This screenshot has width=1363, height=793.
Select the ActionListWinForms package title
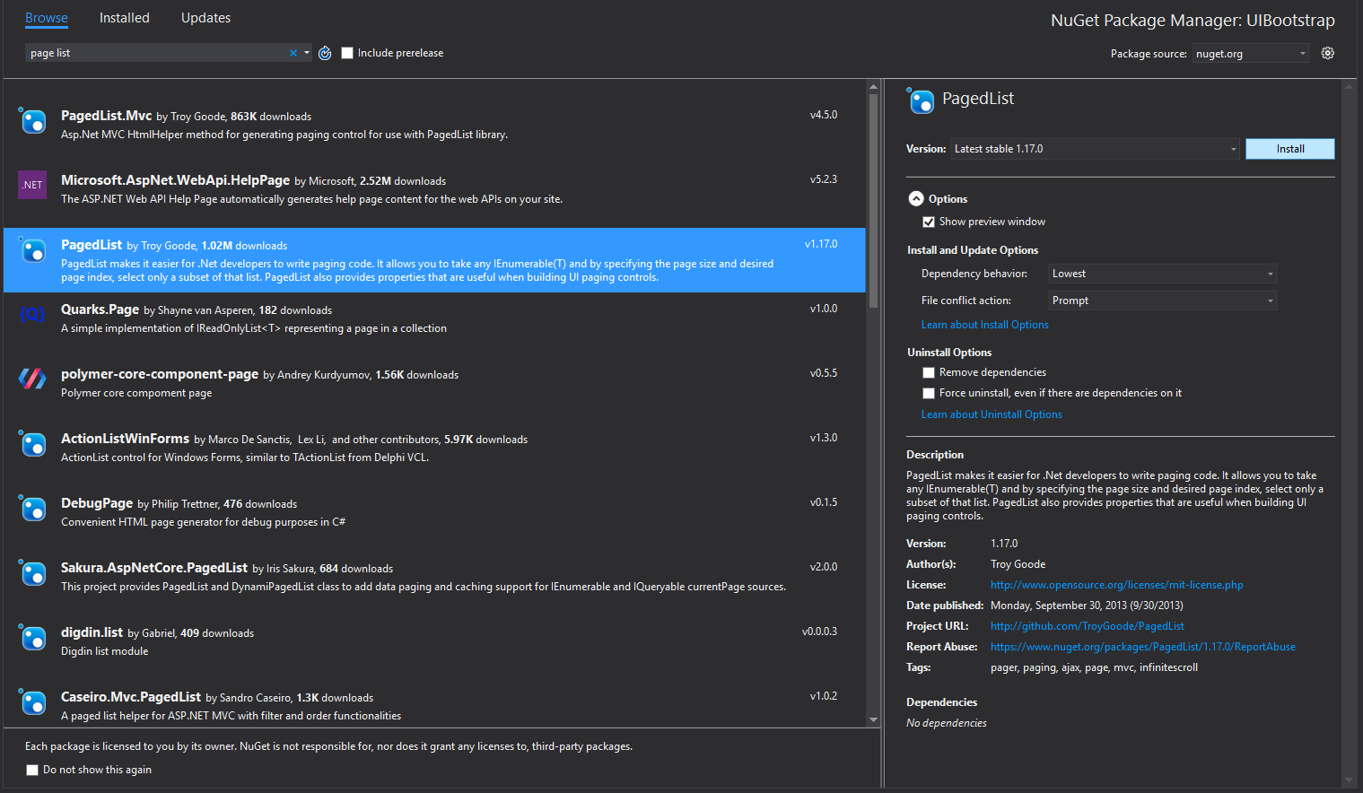[125, 439]
